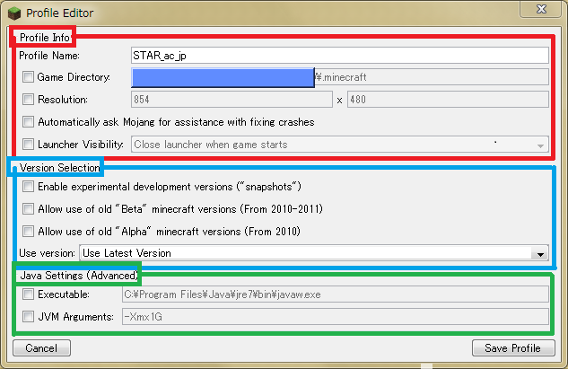Enable experimental development snapshots checkbox

point(29,187)
